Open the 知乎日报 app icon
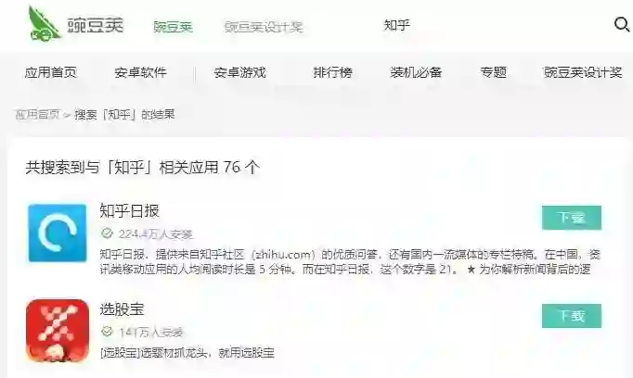Viewport: 633px width, 378px height. coord(58,233)
